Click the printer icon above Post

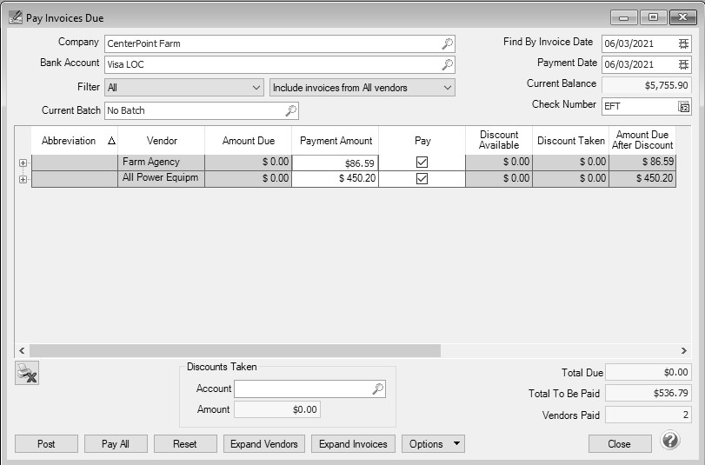coord(27,374)
